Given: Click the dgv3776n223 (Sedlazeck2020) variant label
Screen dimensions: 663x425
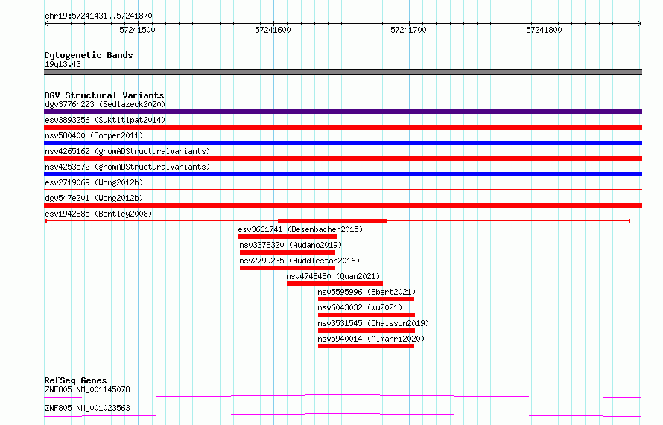Looking at the screenshot, I should 105,104.
